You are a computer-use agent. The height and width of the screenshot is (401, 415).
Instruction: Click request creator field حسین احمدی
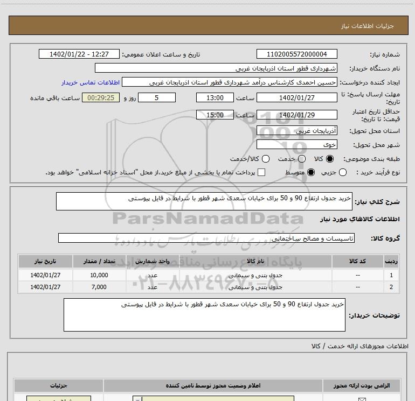[230, 82]
